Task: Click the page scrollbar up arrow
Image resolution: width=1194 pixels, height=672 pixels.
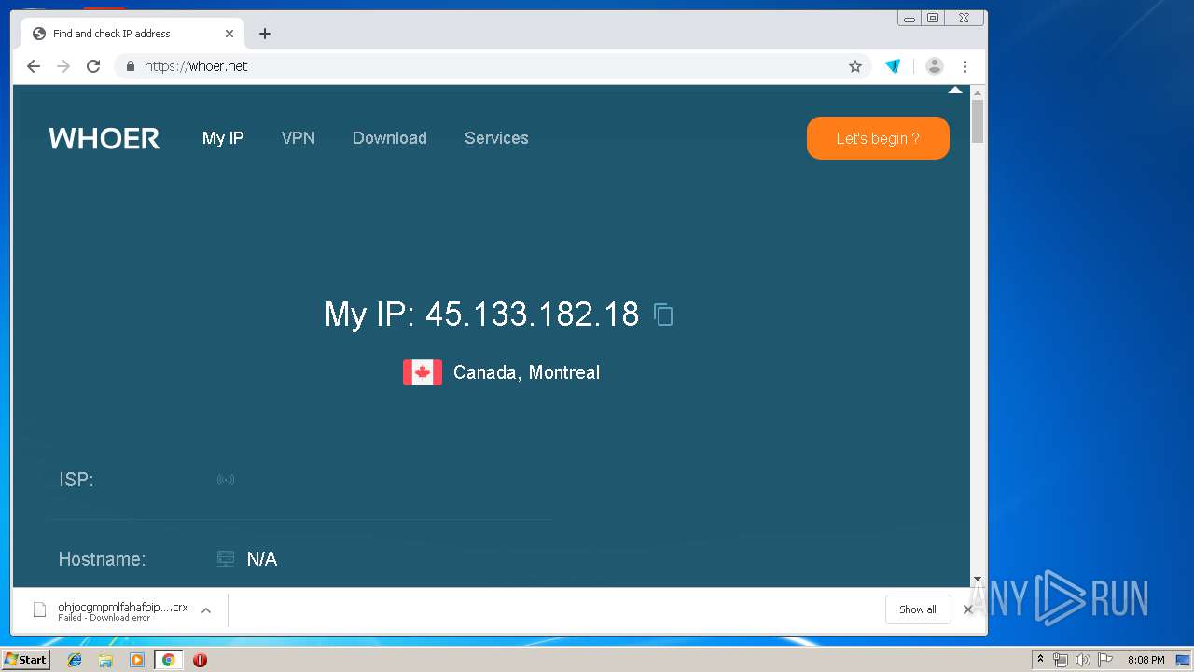Action: (x=978, y=93)
